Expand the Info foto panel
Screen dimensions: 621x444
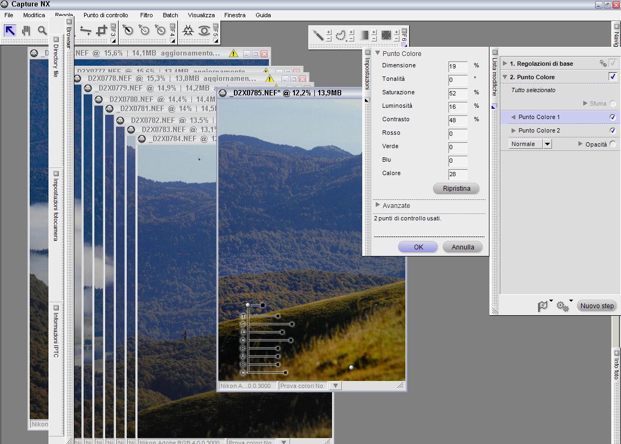(x=616, y=353)
